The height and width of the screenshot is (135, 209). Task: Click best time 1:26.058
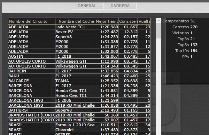(x=107, y=105)
